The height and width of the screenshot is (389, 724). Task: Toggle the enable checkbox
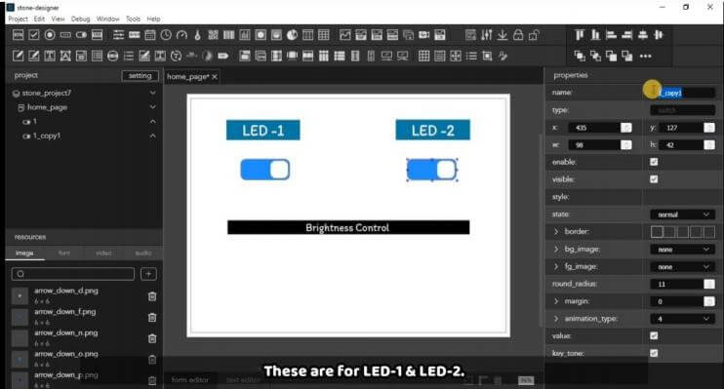point(654,162)
